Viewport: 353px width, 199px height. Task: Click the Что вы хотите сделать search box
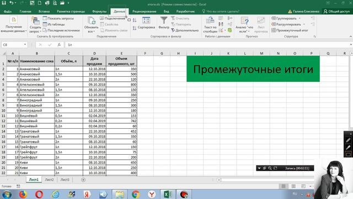[x=221, y=11]
